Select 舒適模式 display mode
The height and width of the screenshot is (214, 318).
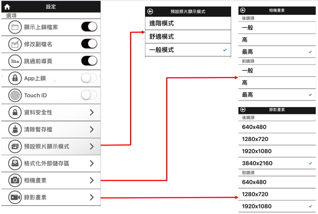click(188, 37)
